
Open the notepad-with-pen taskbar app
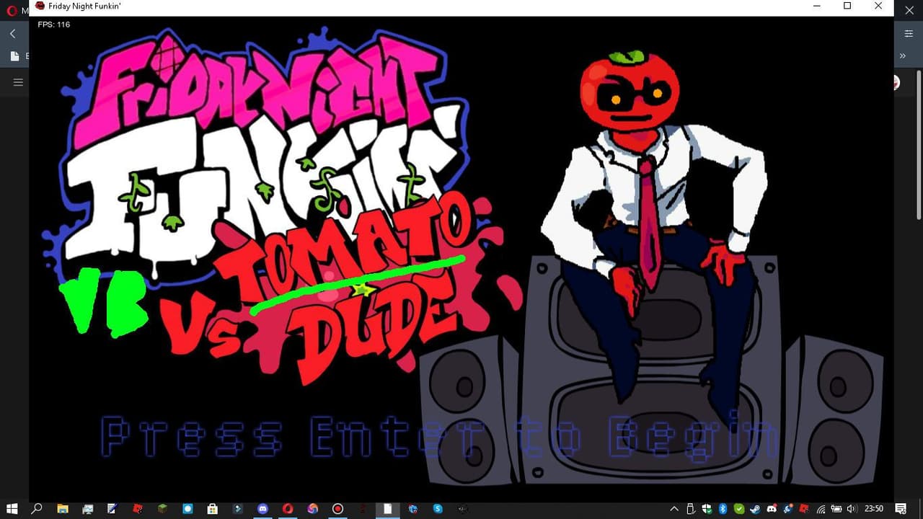click(x=112, y=509)
